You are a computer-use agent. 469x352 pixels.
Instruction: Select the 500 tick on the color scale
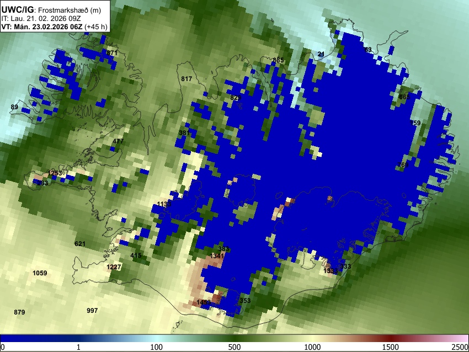coord(234,347)
